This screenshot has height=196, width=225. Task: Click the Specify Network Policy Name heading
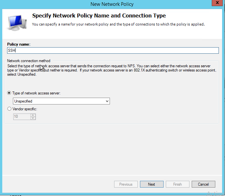99,16
